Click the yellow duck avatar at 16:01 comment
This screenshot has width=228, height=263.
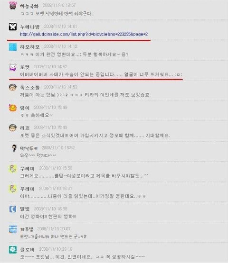point(13,189)
